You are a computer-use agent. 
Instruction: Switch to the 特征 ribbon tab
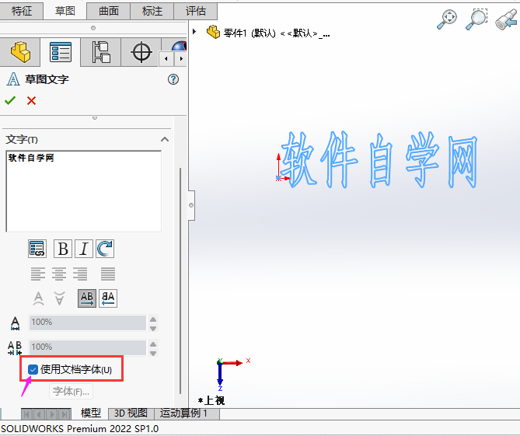pyautogui.click(x=22, y=11)
